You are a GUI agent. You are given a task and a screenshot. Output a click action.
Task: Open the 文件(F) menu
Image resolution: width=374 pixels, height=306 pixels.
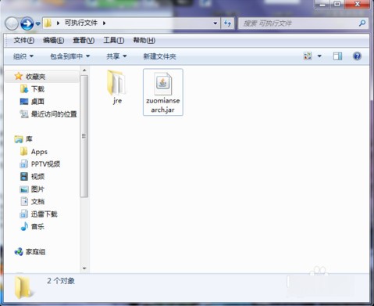(x=24, y=40)
